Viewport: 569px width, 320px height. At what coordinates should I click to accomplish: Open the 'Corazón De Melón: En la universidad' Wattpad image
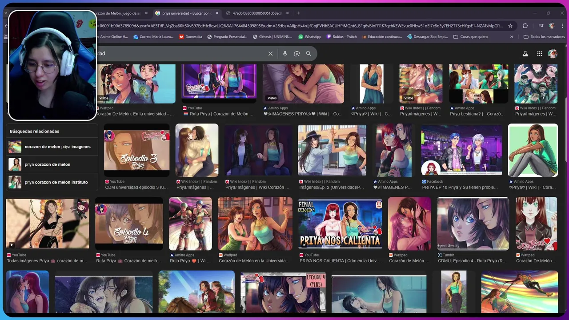tap(136, 84)
